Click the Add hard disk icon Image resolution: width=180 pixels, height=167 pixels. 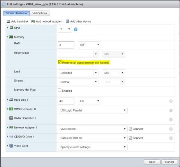(x=8, y=22)
